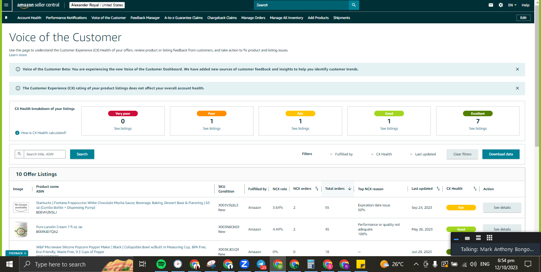Open the Feedback tab at bottom left

click(15, 253)
